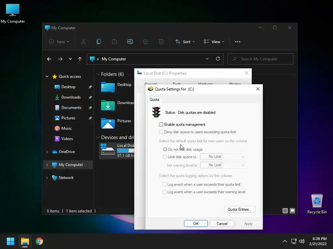Close Local Disk (C:) Properties window
The width and height of the screenshot is (333, 249).
coord(247,73)
